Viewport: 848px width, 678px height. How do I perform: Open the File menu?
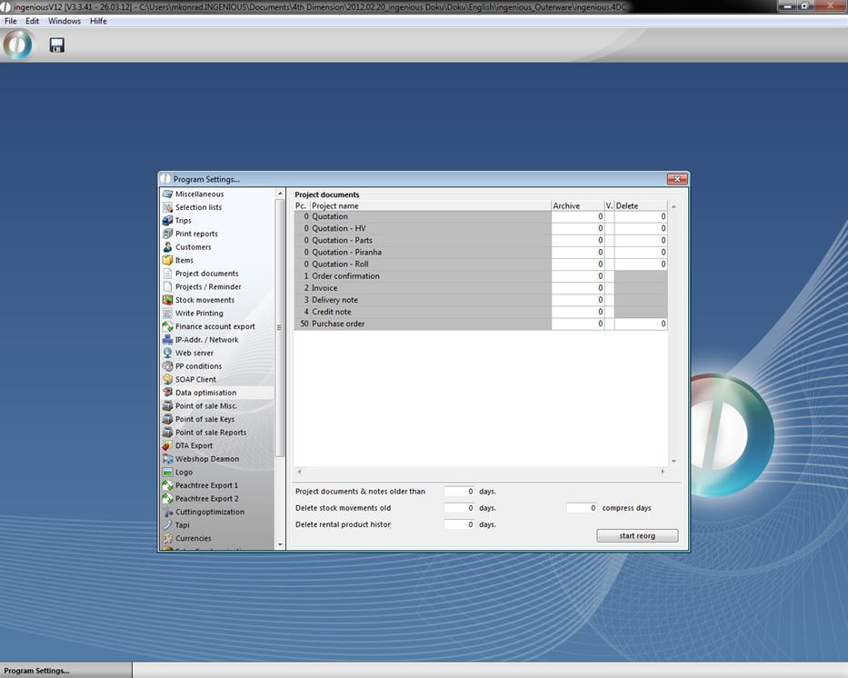click(x=11, y=21)
